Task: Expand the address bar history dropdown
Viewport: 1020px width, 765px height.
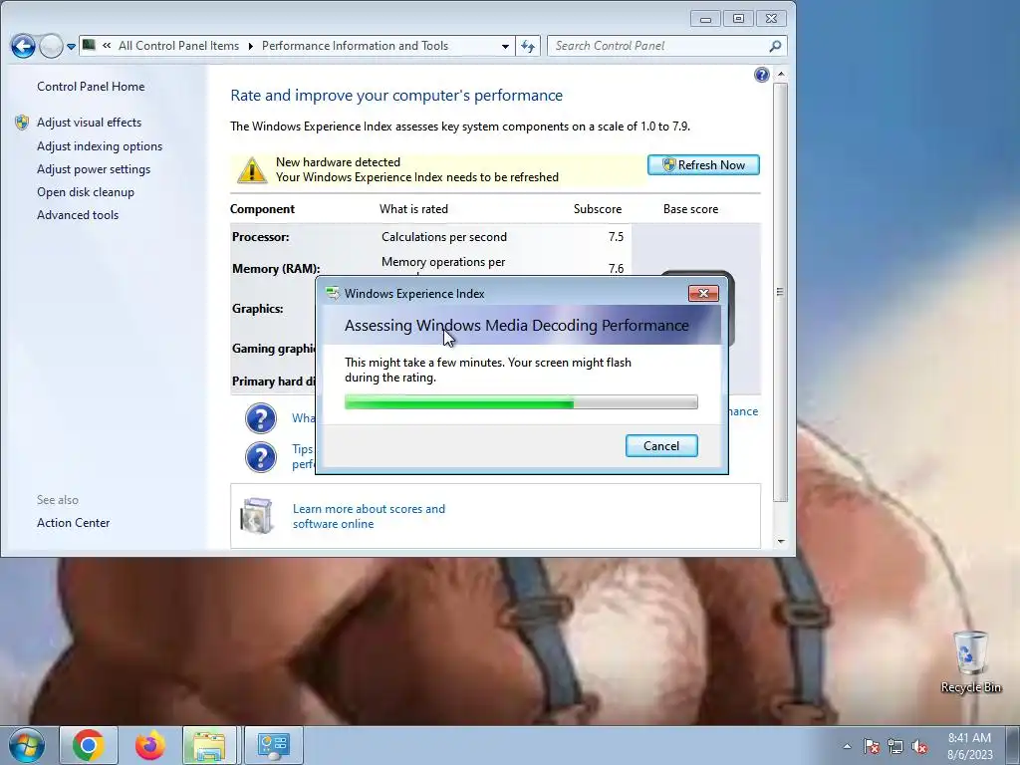Action: click(505, 46)
